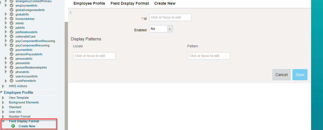This screenshot has width=323, height=130.
Task: Click the checkmark icon beside userAccountInfo
Action: coord(12,76)
